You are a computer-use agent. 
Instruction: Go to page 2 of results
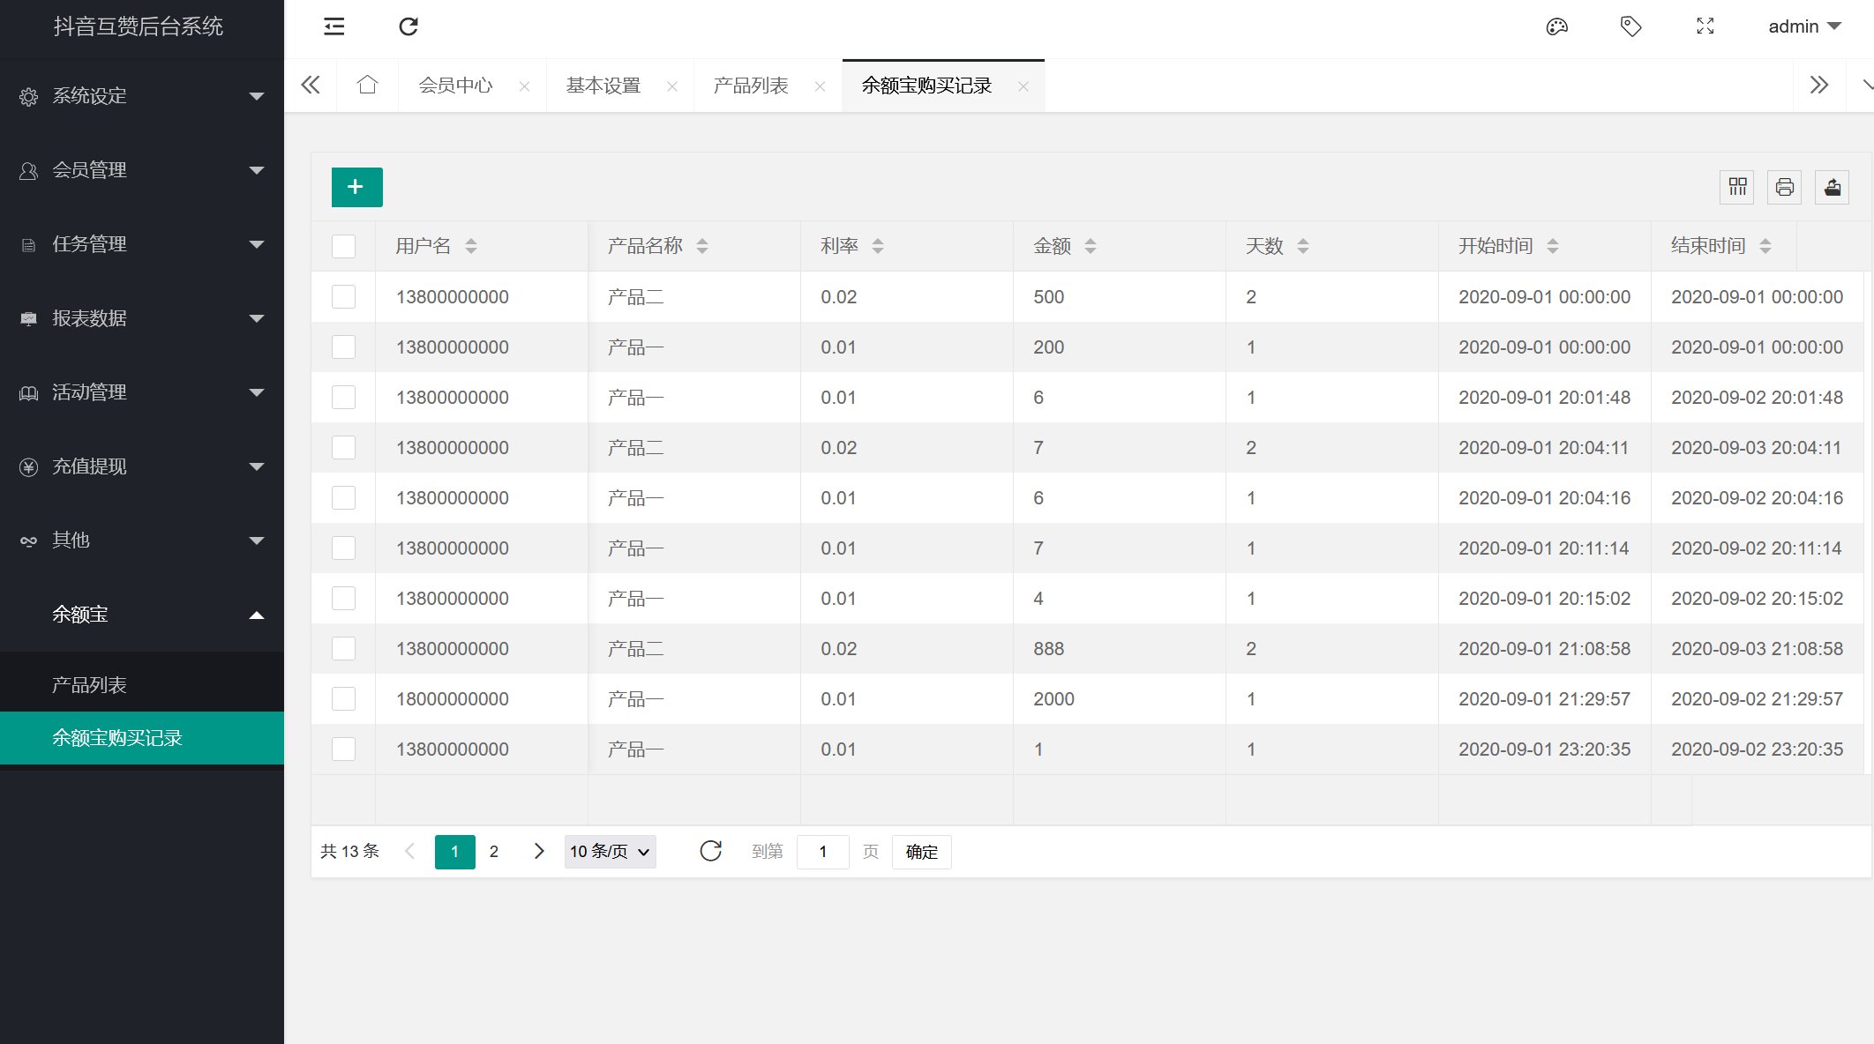pos(494,851)
